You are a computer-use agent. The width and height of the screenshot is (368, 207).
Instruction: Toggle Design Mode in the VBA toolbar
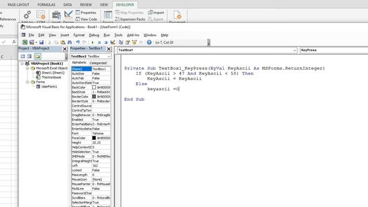(113, 42)
